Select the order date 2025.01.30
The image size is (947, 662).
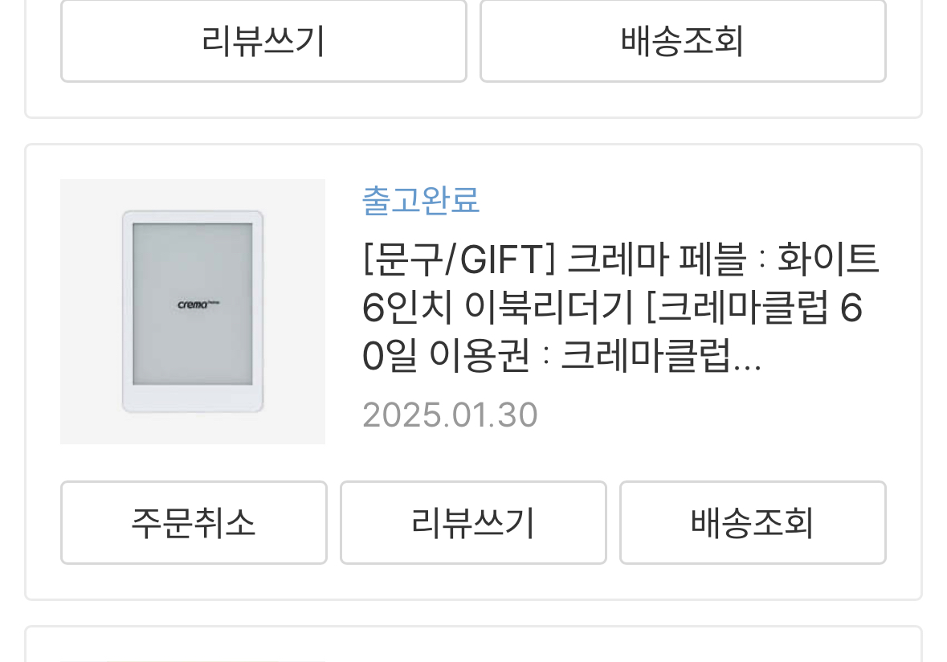pos(450,415)
